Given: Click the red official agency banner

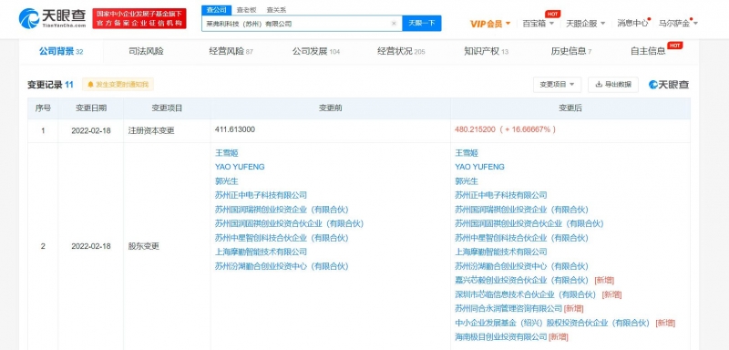Looking at the screenshot, I should (x=139, y=18).
